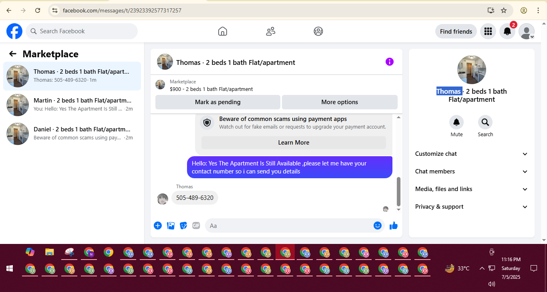Click the Facebook logo icon
The image size is (547, 292).
(x=14, y=31)
